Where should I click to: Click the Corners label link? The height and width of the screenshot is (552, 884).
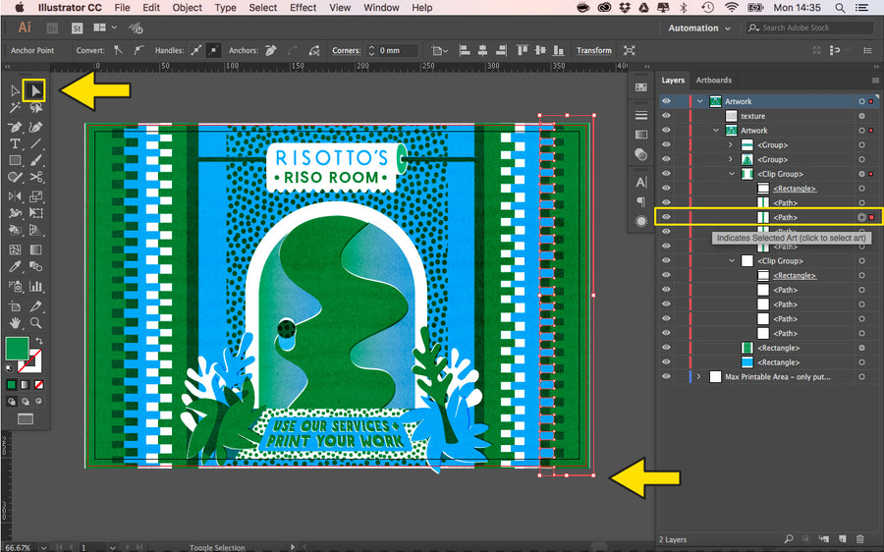[x=346, y=51]
